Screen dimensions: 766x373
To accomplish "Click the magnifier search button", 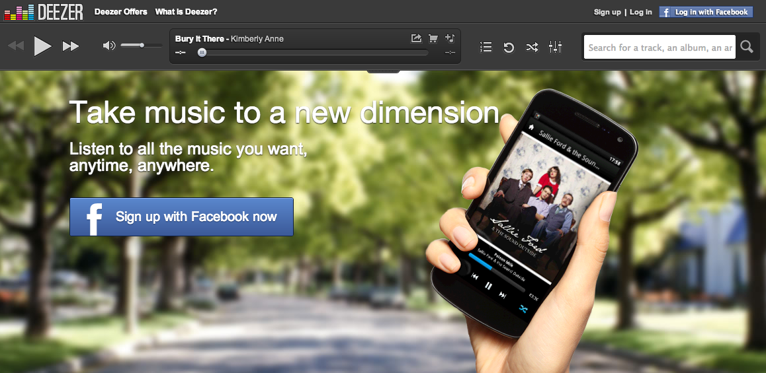I will pos(746,47).
